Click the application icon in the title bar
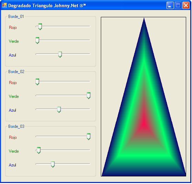 pos(4,6)
